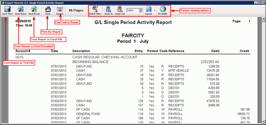Click the 46 Pages label

[76, 10]
